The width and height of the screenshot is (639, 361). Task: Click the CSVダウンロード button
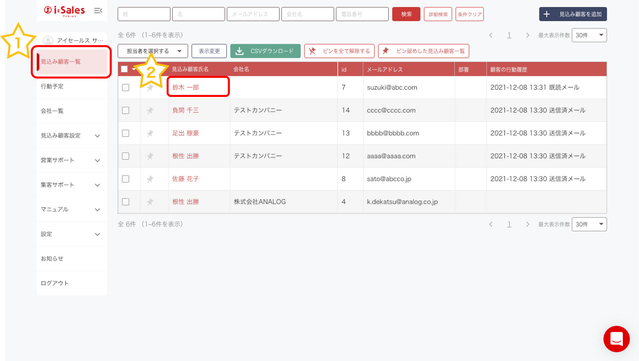[x=265, y=51]
